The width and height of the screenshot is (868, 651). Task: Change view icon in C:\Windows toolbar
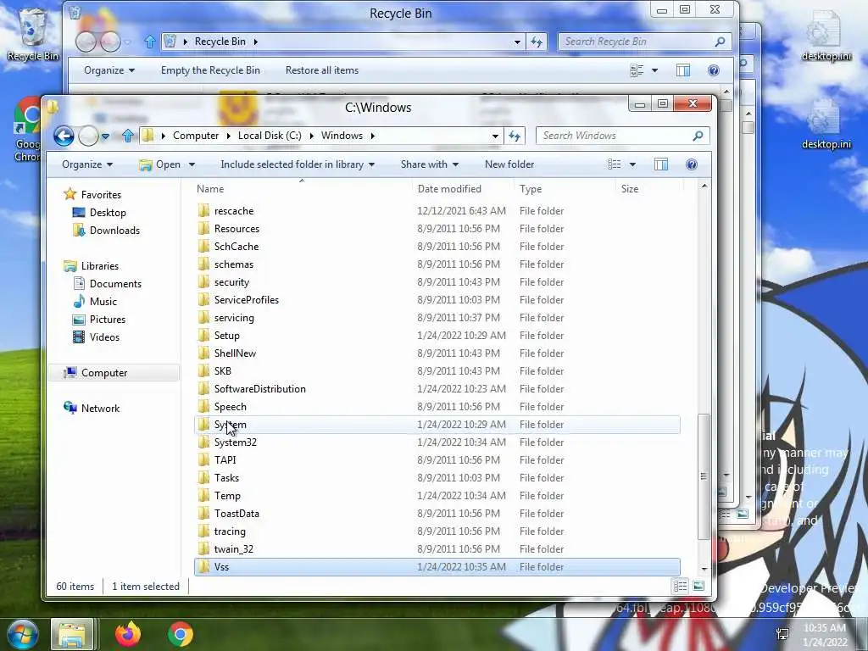coord(614,164)
